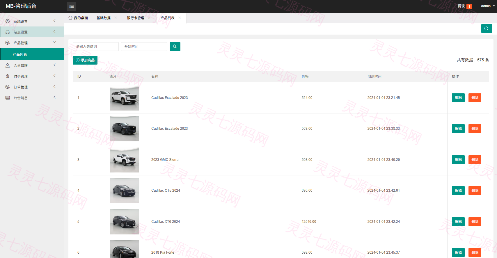Switch to the 我的桌面 tab
The width and height of the screenshot is (497, 258).
coord(78,18)
